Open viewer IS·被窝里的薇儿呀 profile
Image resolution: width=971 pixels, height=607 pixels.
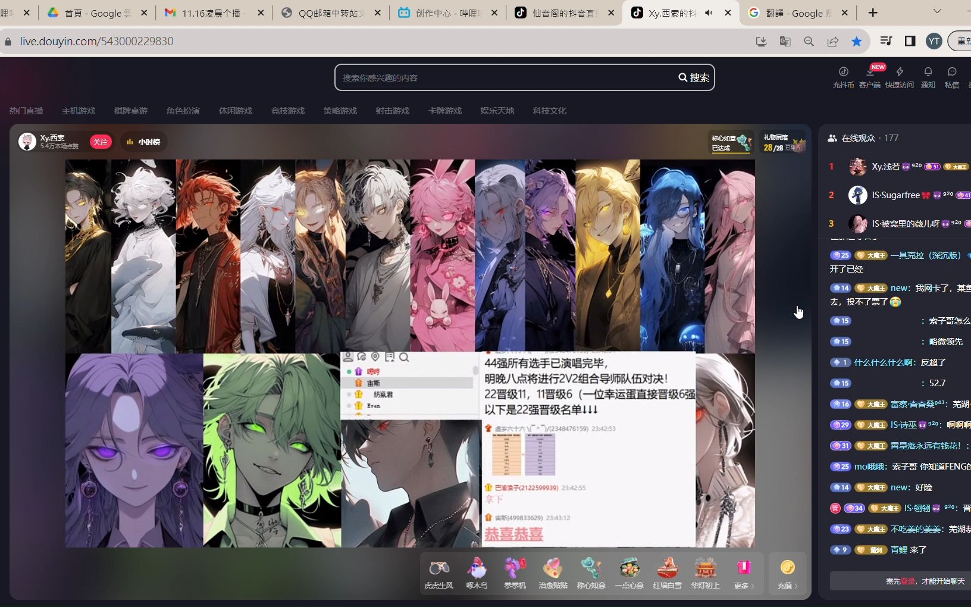[x=906, y=224]
